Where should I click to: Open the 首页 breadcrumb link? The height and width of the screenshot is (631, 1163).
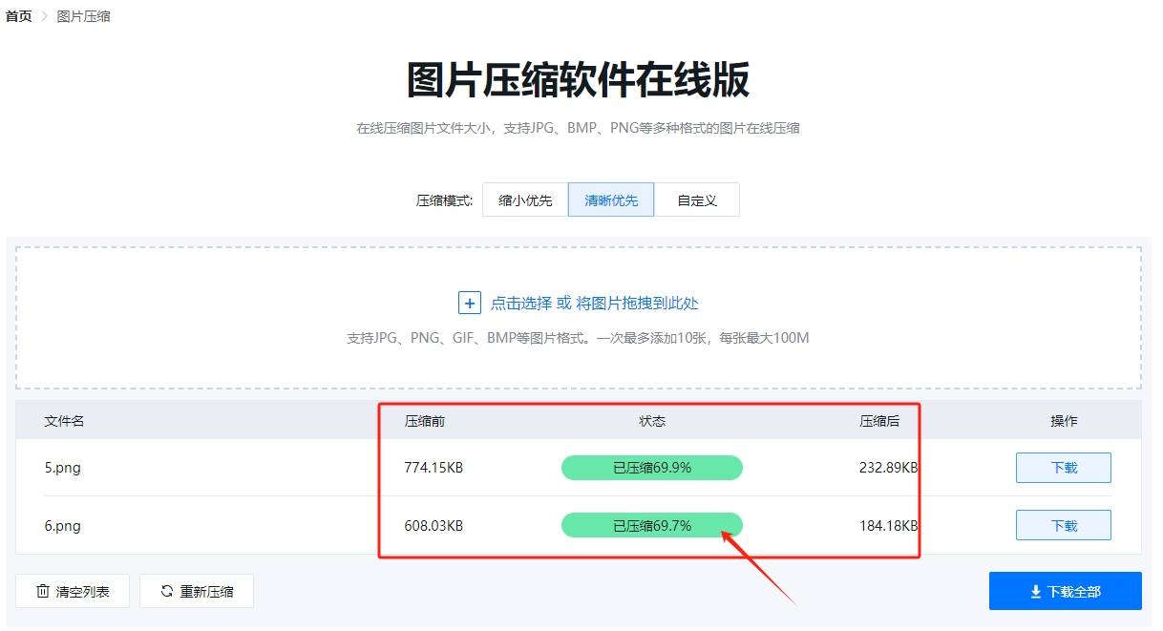pos(18,15)
